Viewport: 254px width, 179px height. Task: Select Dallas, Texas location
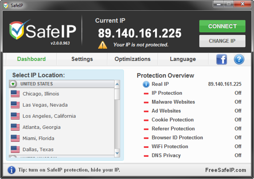click(62, 150)
